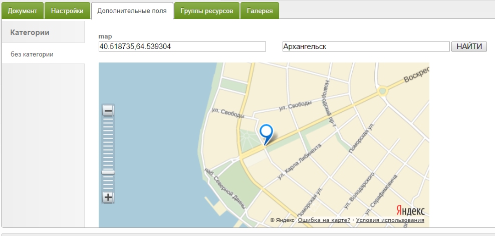Screen dimensions: 495x236
Task: Click the roundabout circle on the map
Action: click(x=383, y=91)
